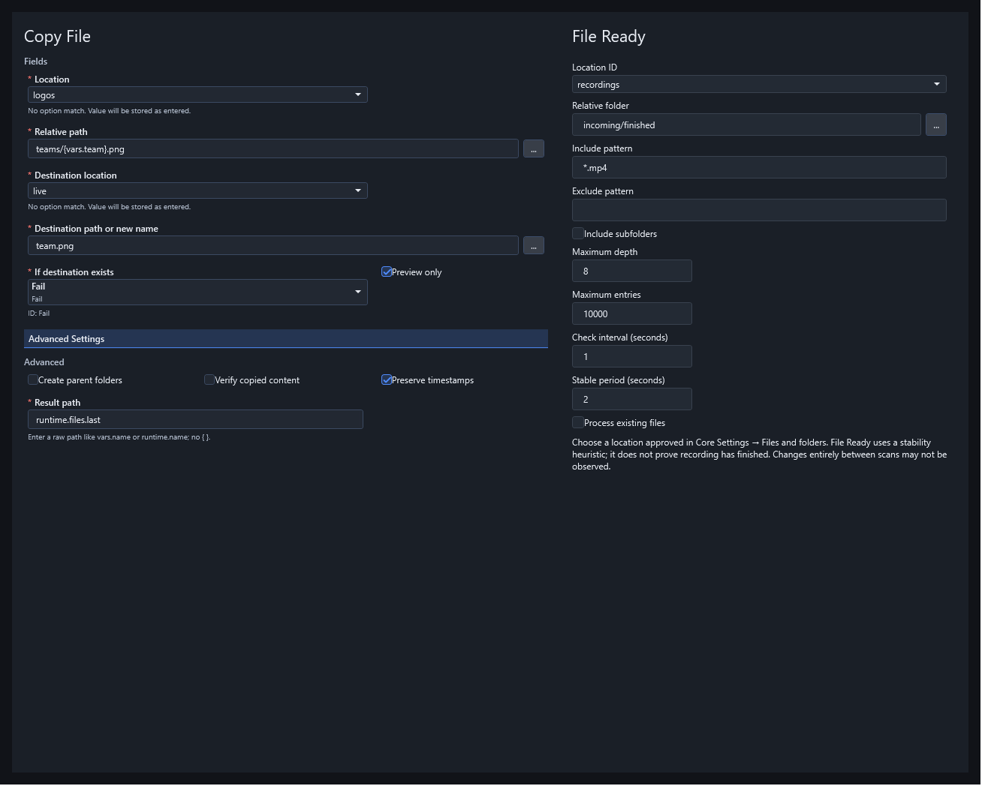Browse for Relative path with ellipsis button
991x795 pixels.
534,148
